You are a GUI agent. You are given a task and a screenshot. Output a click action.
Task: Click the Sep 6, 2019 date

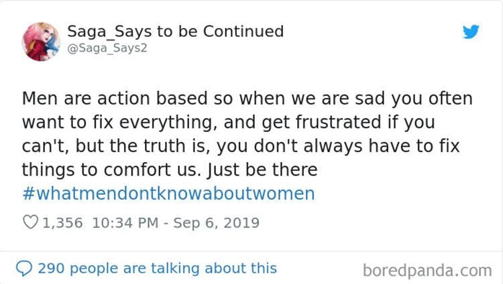tap(218, 223)
